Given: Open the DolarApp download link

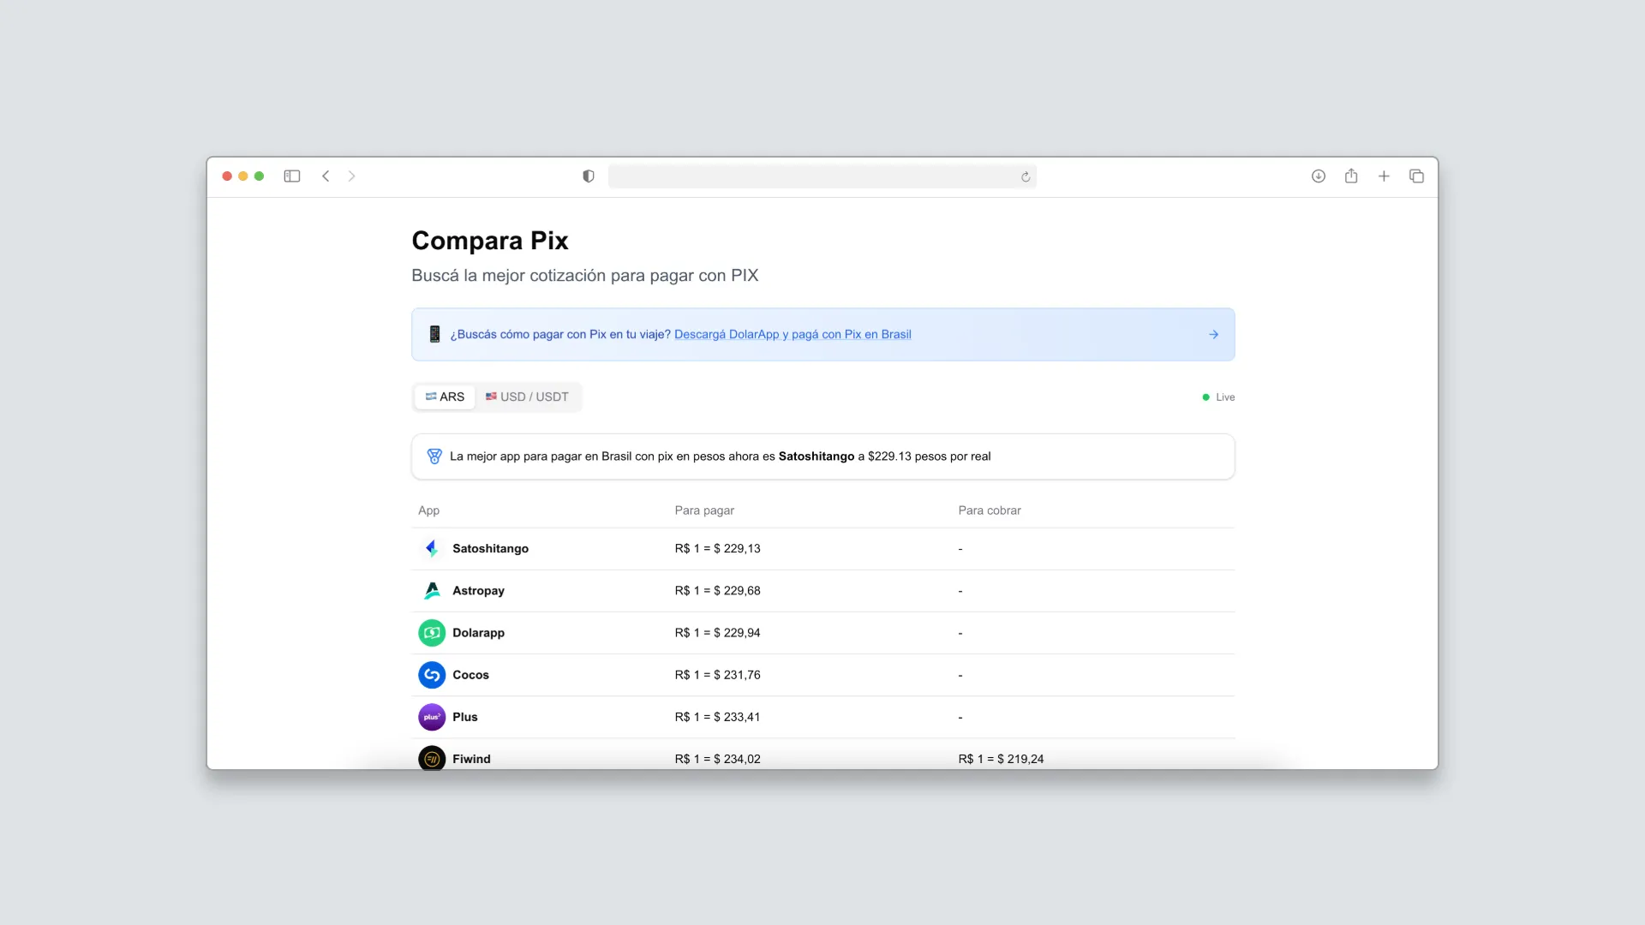Looking at the screenshot, I should (793, 334).
